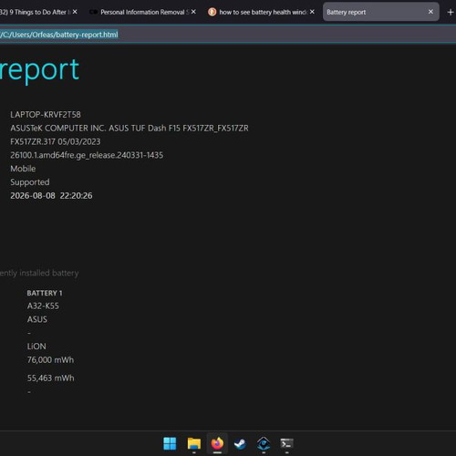Click the chemistry value LiON

[36, 347]
